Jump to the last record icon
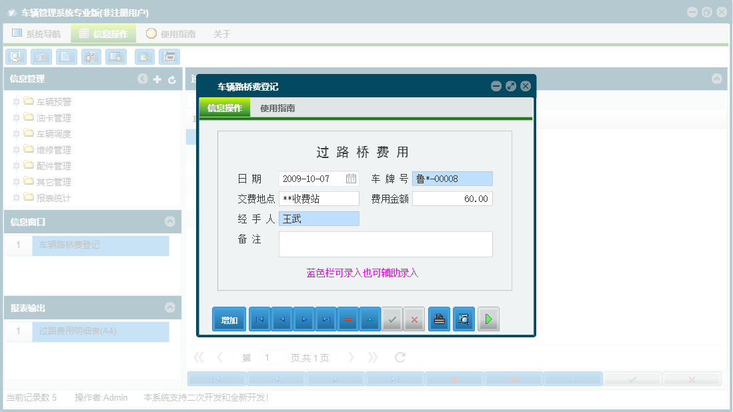 point(325,319)
